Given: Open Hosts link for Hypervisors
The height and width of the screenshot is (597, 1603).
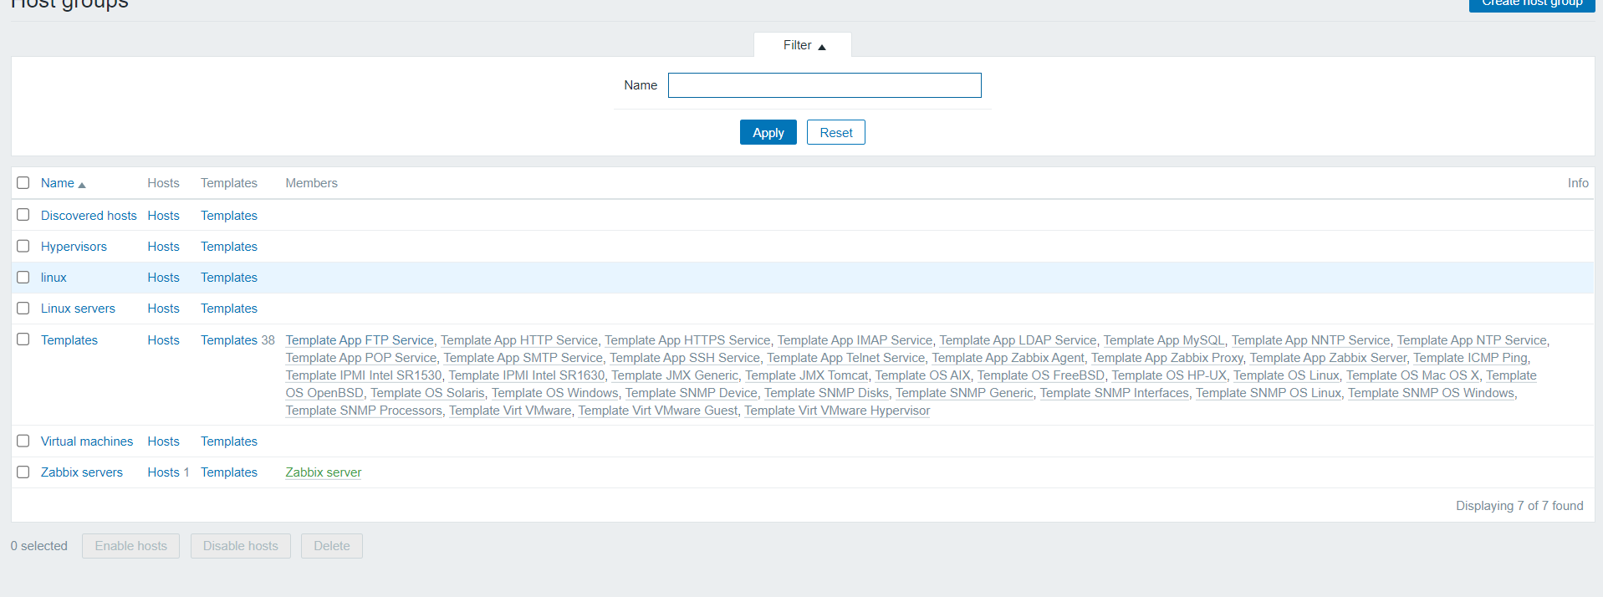Looking at the screenshot, I should [163, 247].
